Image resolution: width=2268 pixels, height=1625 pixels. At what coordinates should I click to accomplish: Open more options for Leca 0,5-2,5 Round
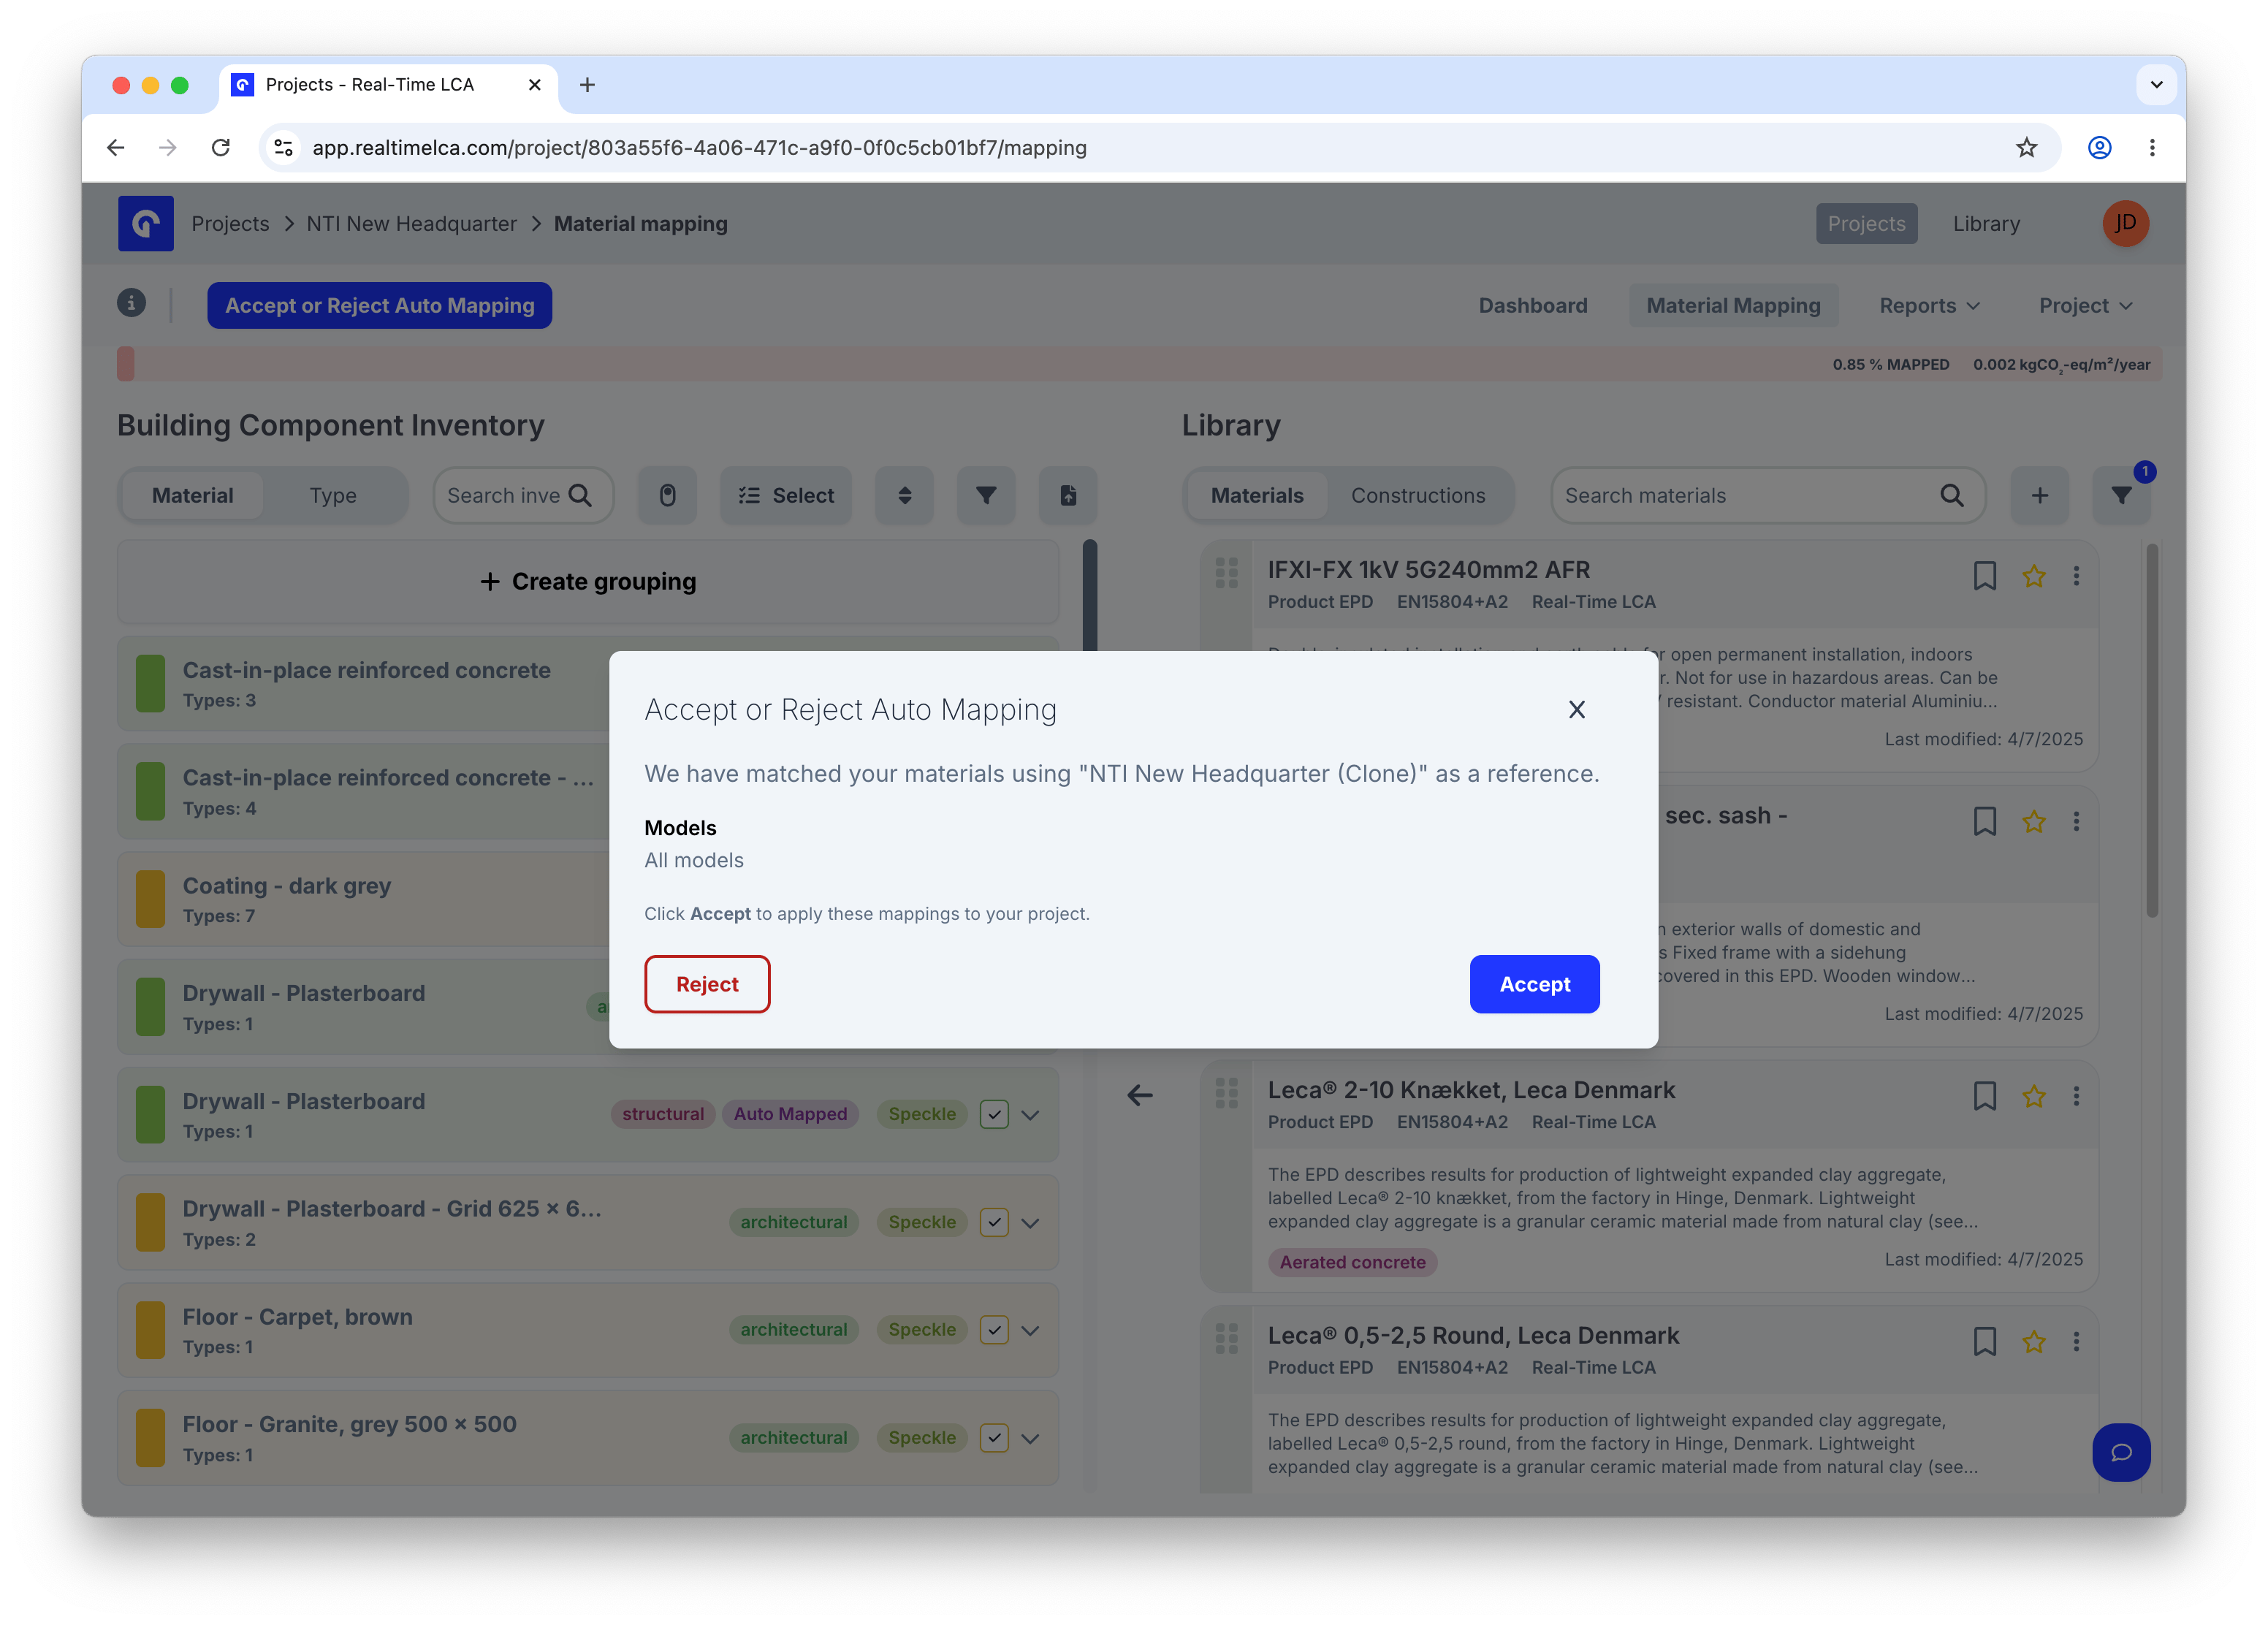2076,1341
